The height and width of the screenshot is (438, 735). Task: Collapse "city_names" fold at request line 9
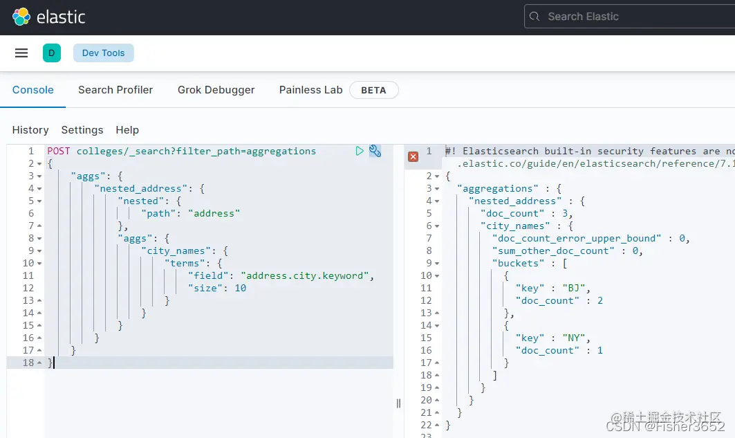pos(39,251)
